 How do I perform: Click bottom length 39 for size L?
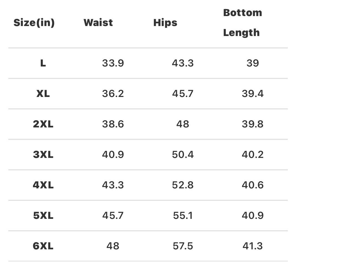[253, 63]
